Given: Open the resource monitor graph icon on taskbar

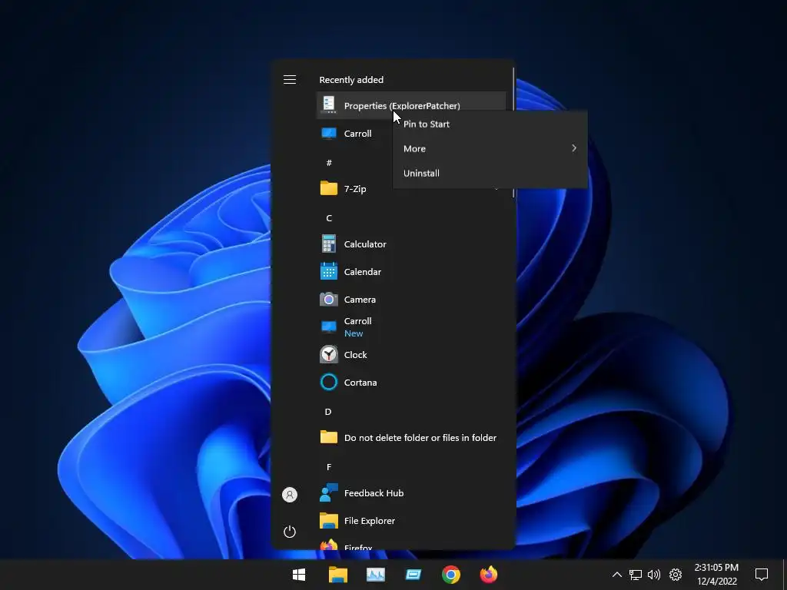Looking at the screenshot, I should [x=375, y=575].
